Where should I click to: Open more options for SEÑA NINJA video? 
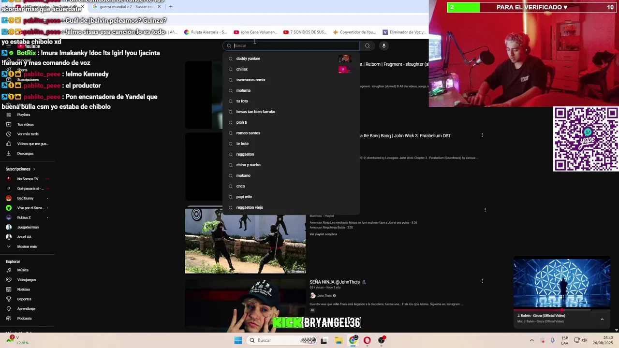(x=482, y=281)
